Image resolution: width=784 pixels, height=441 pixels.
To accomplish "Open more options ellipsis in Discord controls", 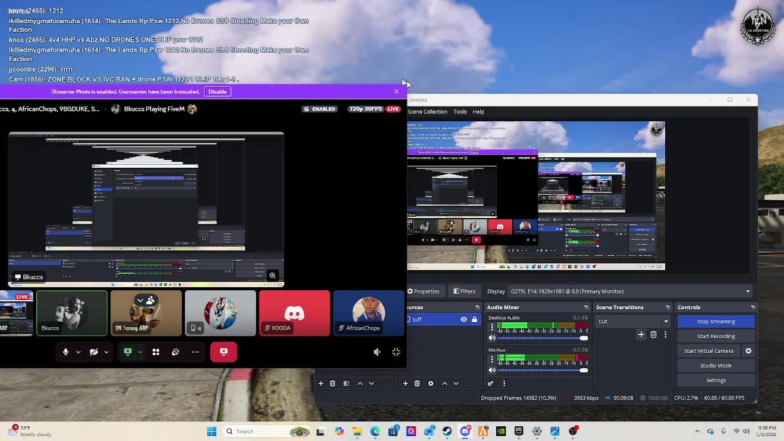I will (195, 352).
